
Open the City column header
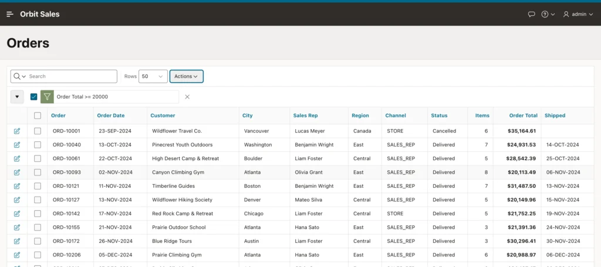[x=248, y=115]
